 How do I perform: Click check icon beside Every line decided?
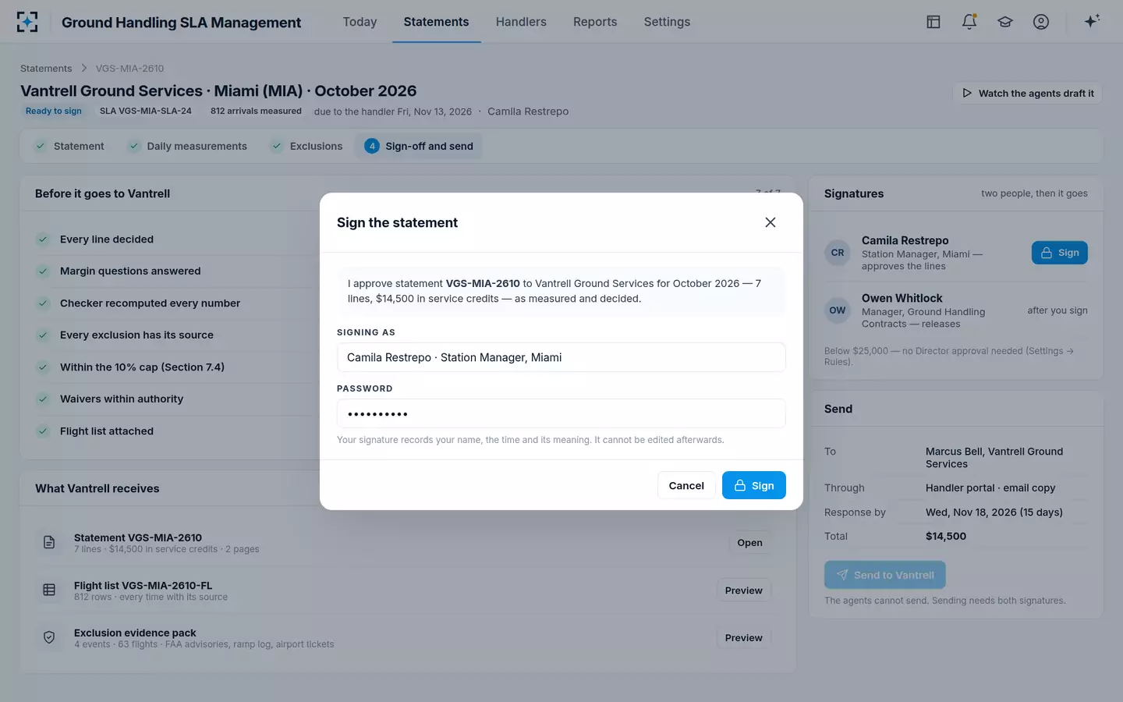(x=43, y=239)
